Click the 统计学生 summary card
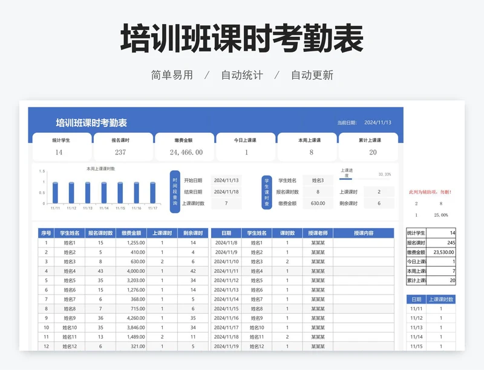Viewport: 484px width, 370px height. click(61, 147)
